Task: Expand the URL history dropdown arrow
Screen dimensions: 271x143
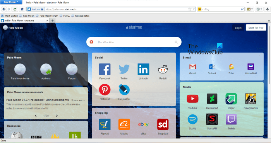Action: (194, 9)
